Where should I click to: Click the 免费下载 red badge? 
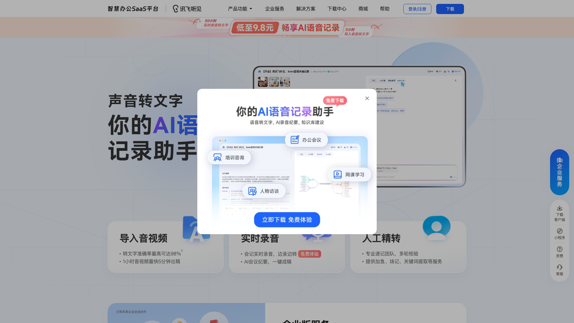point(335,101)
